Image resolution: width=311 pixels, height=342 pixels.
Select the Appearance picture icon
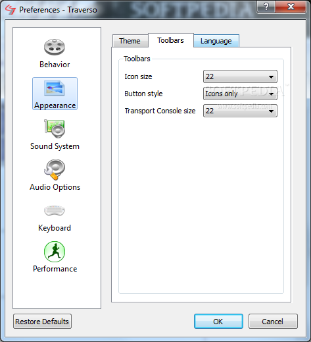(55, 88)
